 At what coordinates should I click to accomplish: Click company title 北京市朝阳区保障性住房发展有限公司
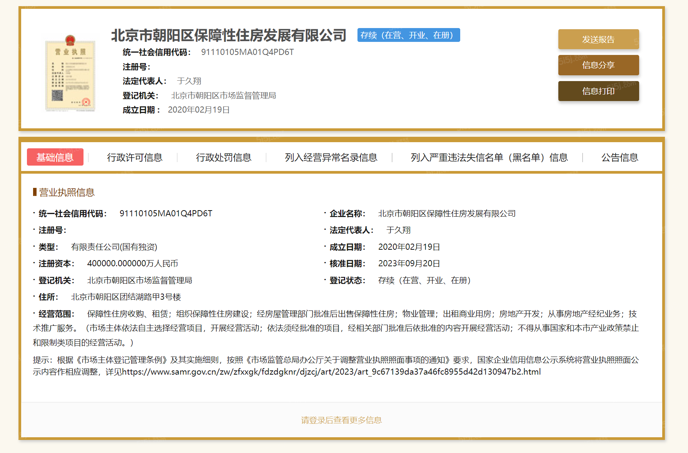[229, 35]
